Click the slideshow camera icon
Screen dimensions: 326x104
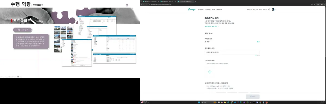click(18, 77)
